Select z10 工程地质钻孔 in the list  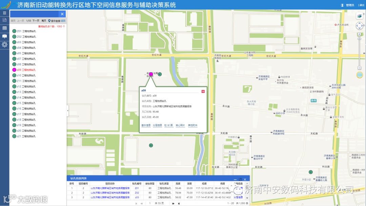tap(24, 75)
